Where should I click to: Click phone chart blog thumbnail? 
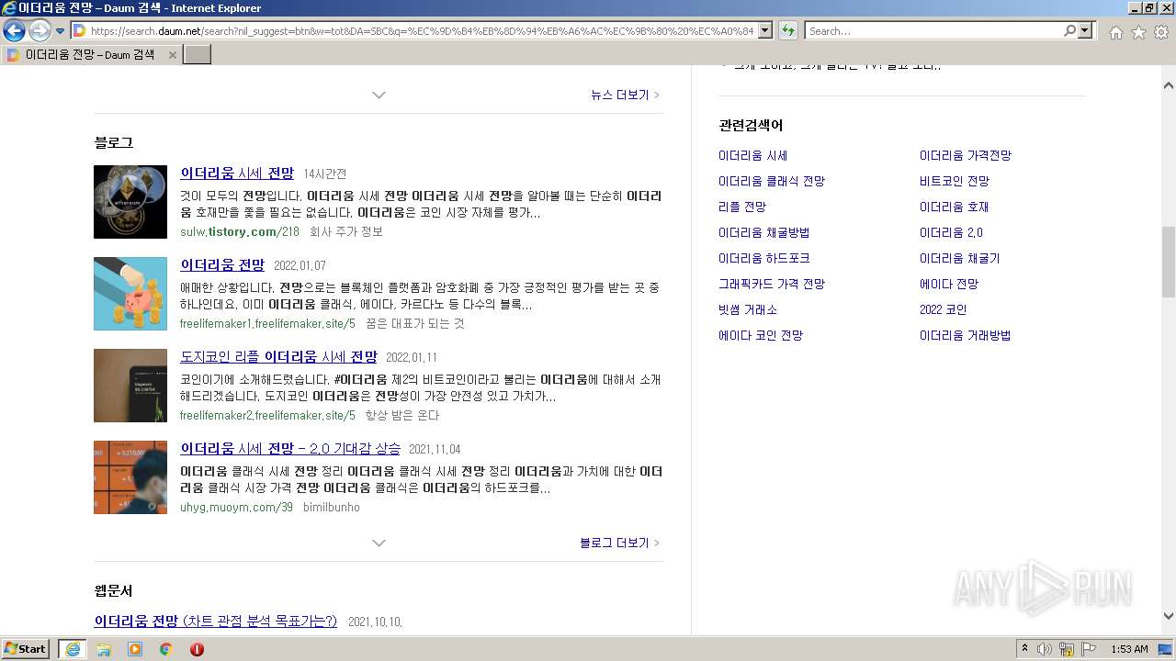130,386
